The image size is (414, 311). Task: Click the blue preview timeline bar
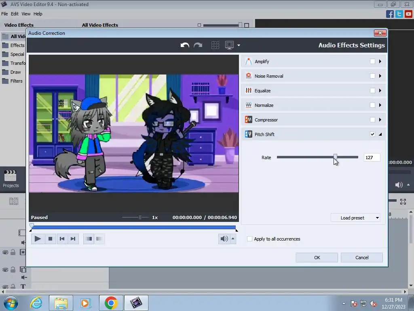click(x=133, y=228)
